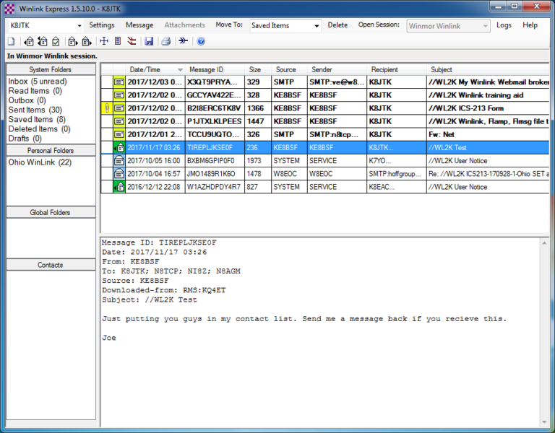Click the Reply All envelope icon with double arrows
The image size is (555, 433).
[x=43, y=41]
